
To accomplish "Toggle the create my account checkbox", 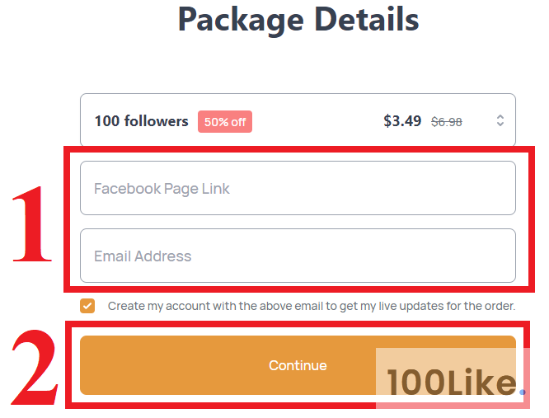I will pyautogui.click(x=87, y=306).
